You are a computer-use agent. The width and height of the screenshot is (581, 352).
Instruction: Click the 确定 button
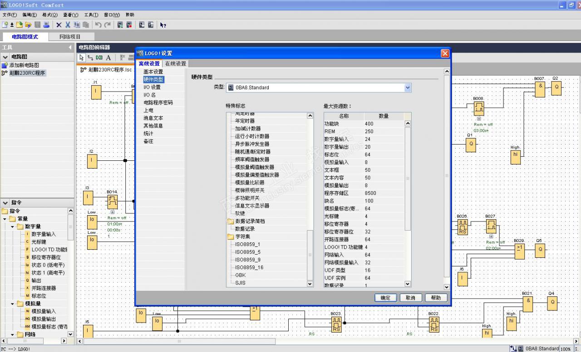point(386,298)
